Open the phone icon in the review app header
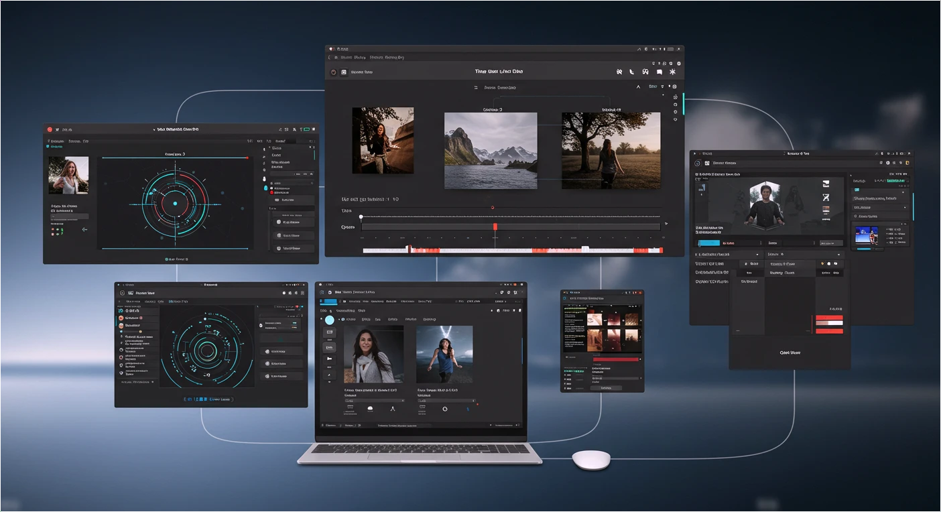The height and width of the screenshot is (512, 941). pos(632,72)
